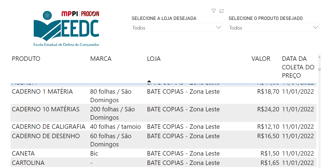Click the LOJA column header
The image size is (328, 168).
[154, 59]
